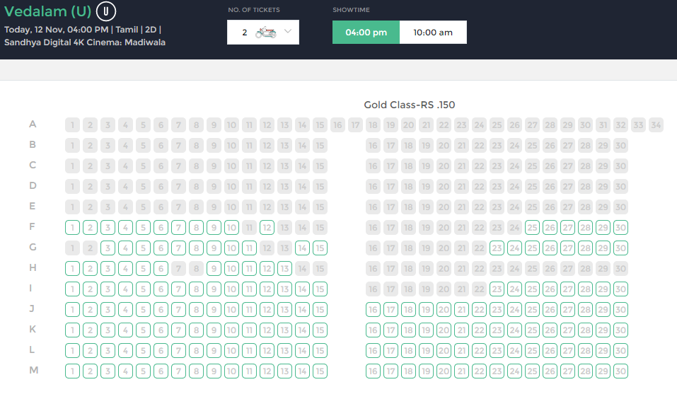Select seat 14 in row G
Viewport: 677px width, 399px height.
(302, 248)
